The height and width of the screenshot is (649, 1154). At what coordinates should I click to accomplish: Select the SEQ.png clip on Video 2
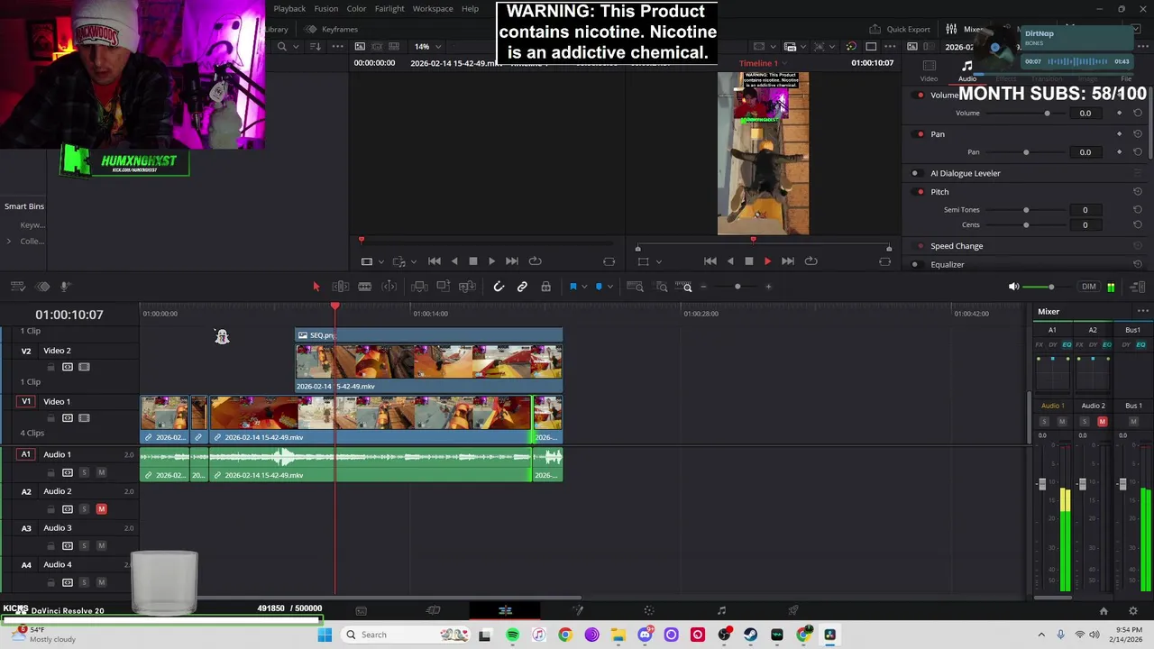[x=429, y=335]
